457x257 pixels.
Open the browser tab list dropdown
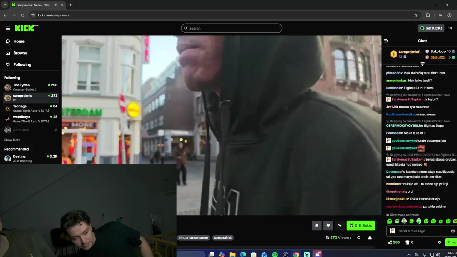[5, 5]
